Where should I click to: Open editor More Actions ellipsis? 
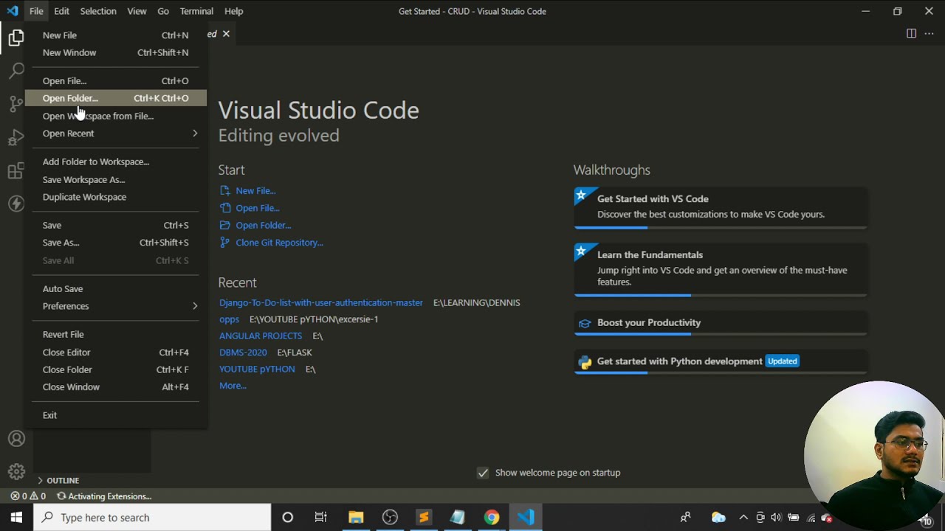click(929, 33)
